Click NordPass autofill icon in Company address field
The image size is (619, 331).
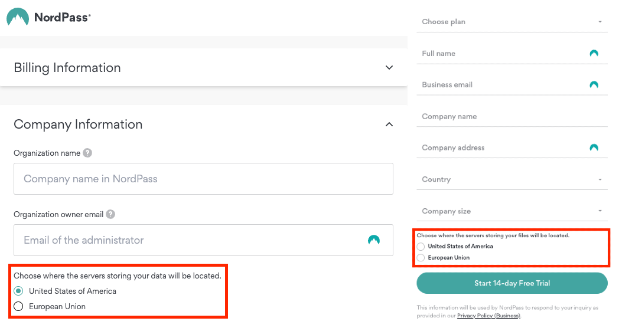tap(594, 148)
